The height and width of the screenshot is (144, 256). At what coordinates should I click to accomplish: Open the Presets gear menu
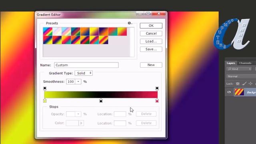coord(130,23)
